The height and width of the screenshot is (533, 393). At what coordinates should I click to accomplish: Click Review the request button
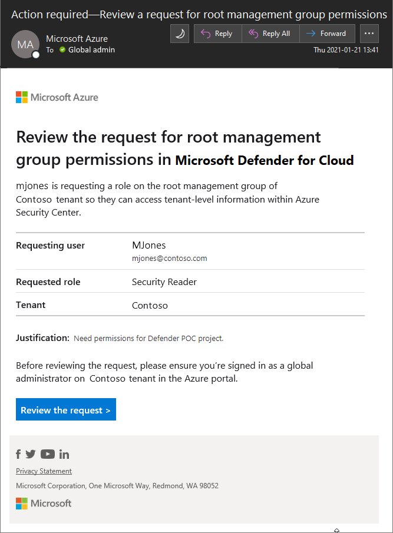(66, 409)
